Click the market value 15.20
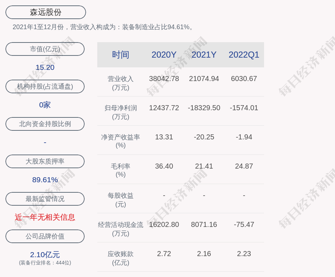 click(45, 67)
